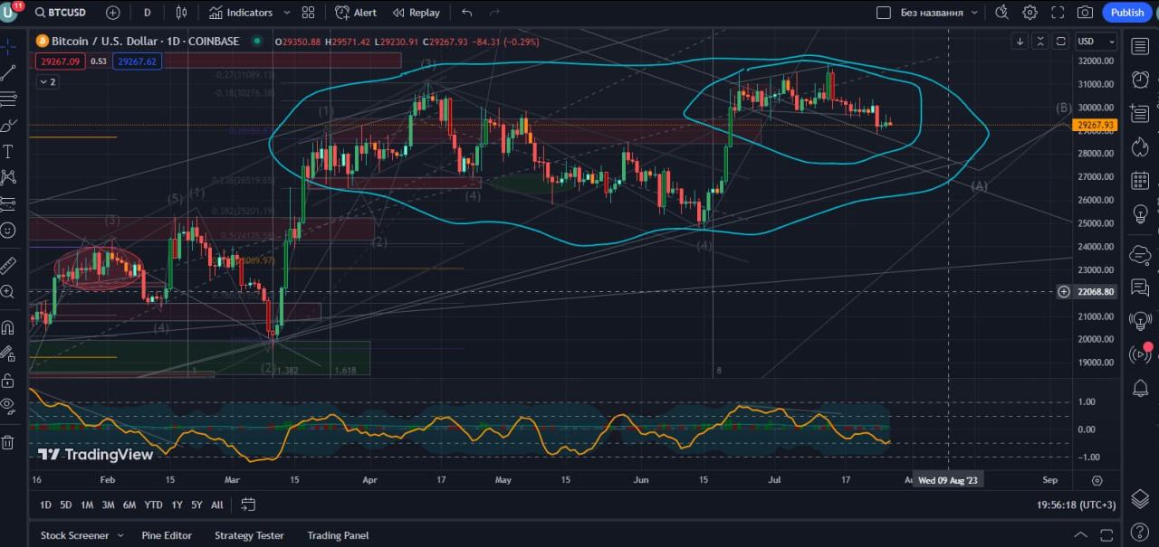Select the trend line drawing tool
The width and height of the screenshot is (1159, 547).
click(x=8, y=71)
